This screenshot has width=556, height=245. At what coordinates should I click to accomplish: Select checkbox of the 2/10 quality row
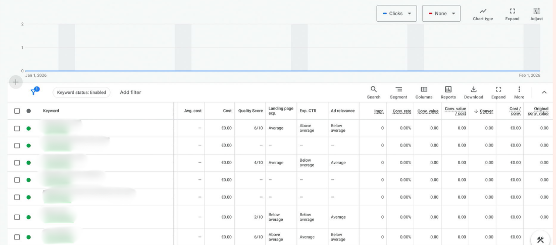17,217
